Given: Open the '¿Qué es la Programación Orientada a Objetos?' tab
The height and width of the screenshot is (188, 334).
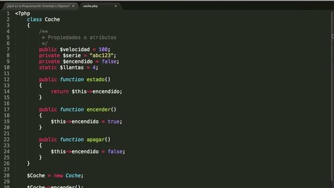Looking at the screenshot, I should coord(38,6).
